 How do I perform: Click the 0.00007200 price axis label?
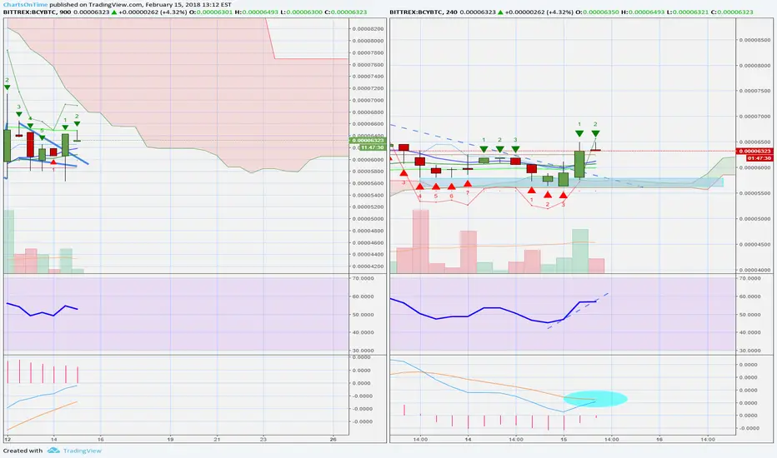pos(368,88)
